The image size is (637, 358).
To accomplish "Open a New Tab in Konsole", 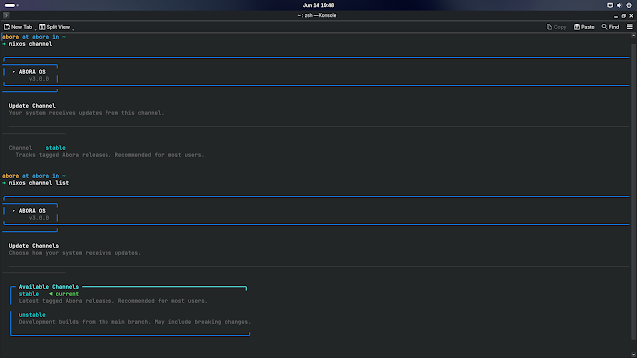I will pos(18,27).
